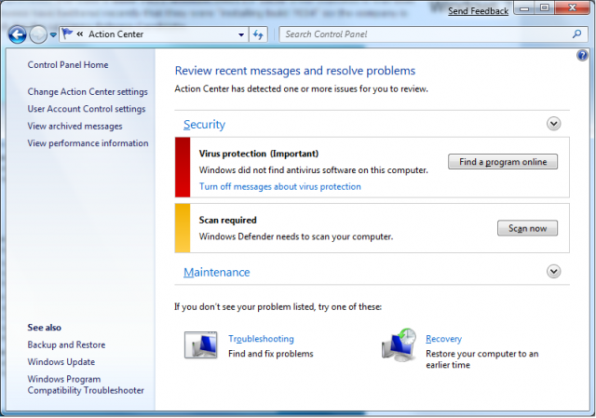596x418 pixels.
Task: Click the Forward navigation arrow
Action: (x=38, y=35)
